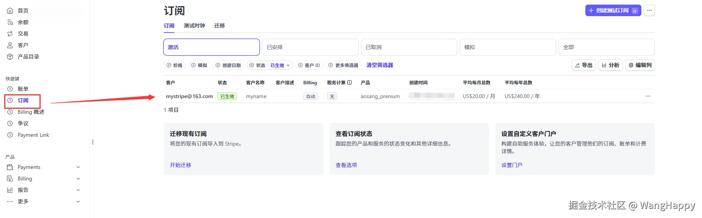Select 已安排 status filter card
Image resolution: width=702 pixels, height=218 pixels.
click(310, 47)
